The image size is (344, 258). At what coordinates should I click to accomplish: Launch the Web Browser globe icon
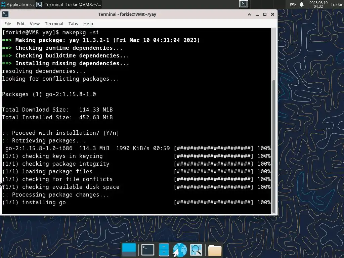click(180, 250)
